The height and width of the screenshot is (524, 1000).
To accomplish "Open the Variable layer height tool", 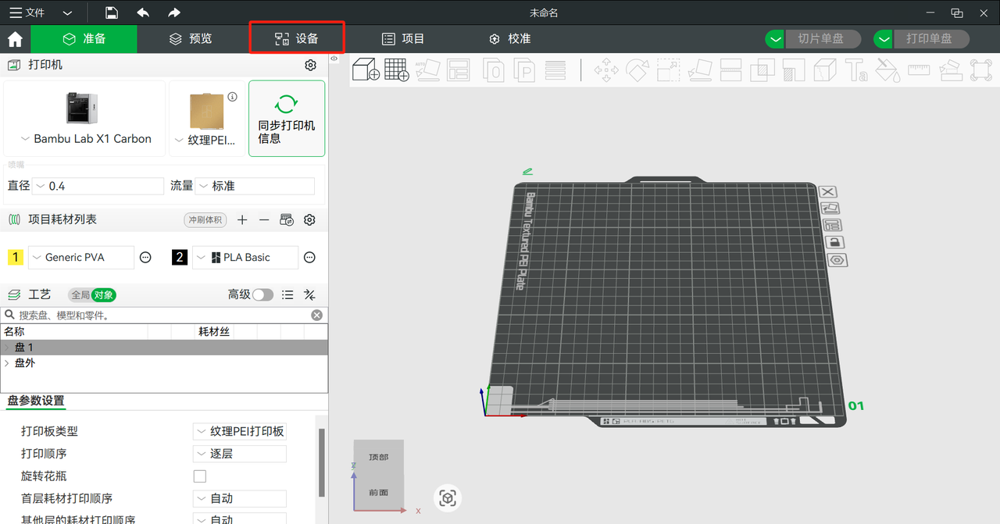I will (555, 70).
